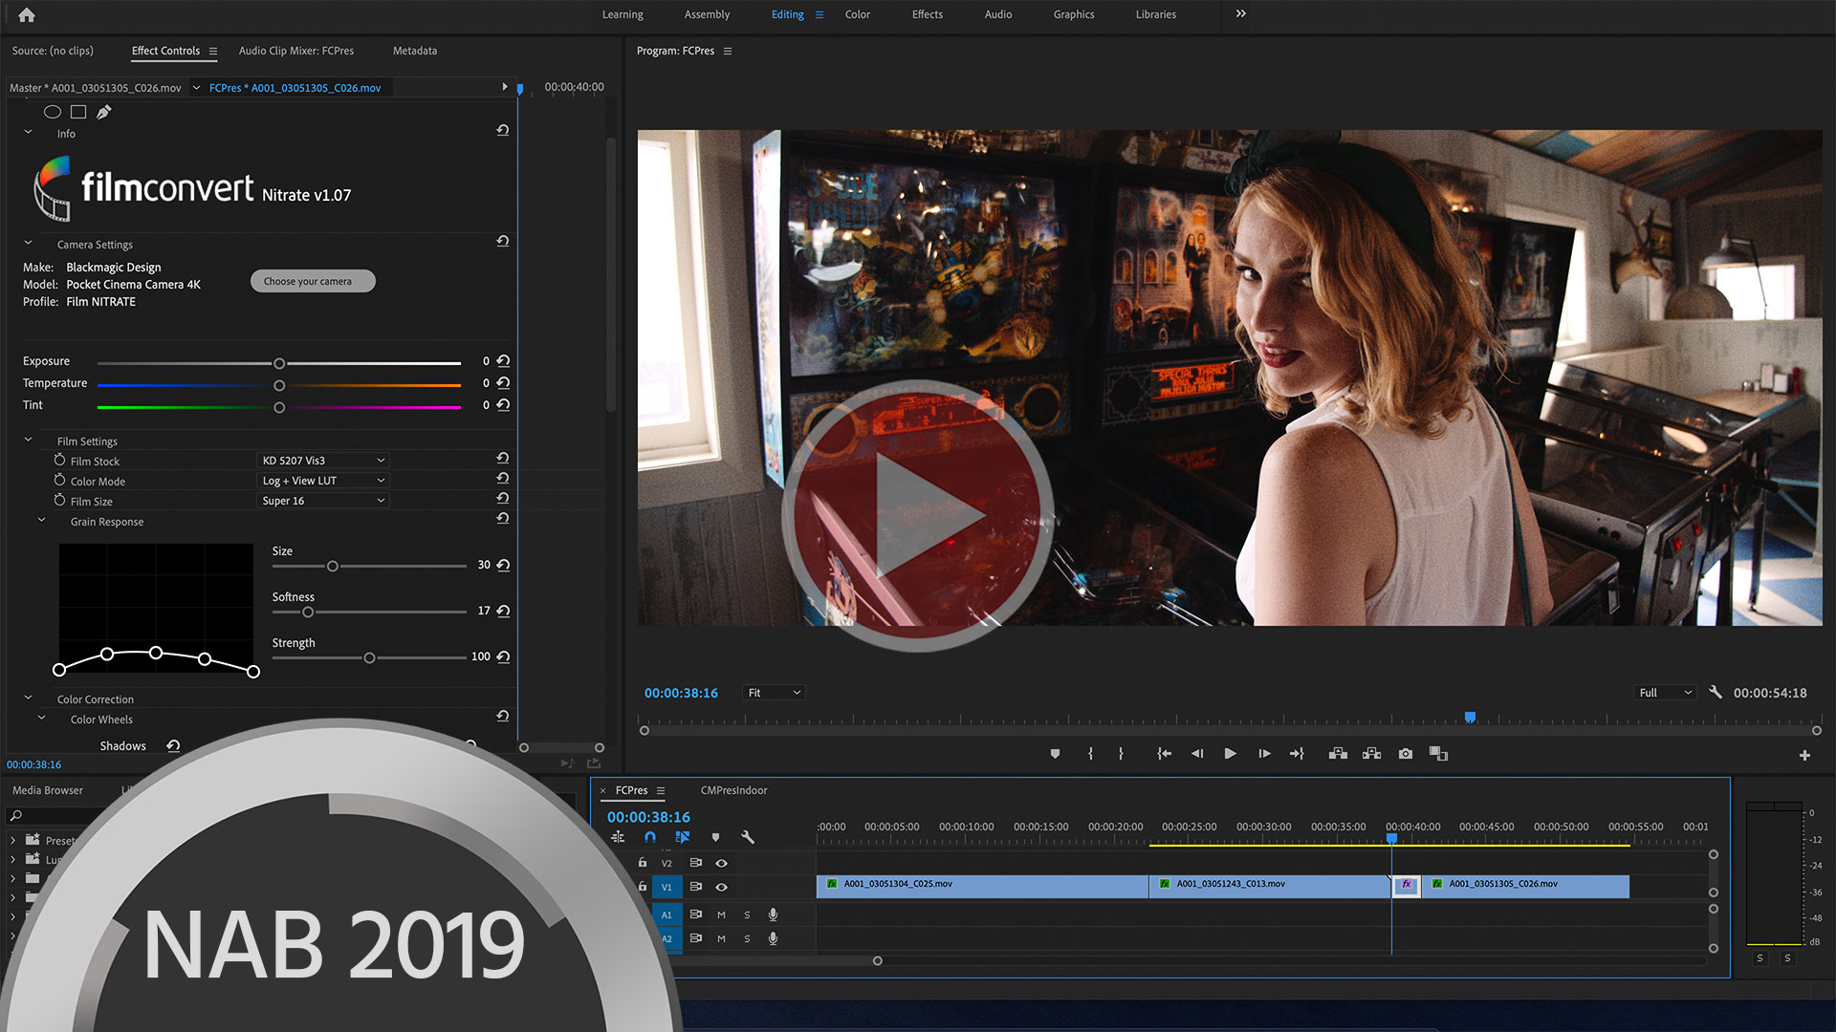
Task: Switch to the Color workspace
Action: tap(857, 14)
